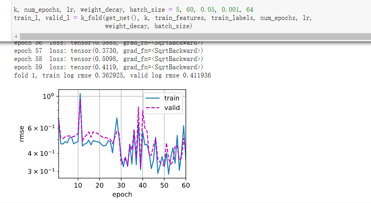Click the 0.05 learning rate value
This screenshot has width=371, height=203.
point(208,10)
